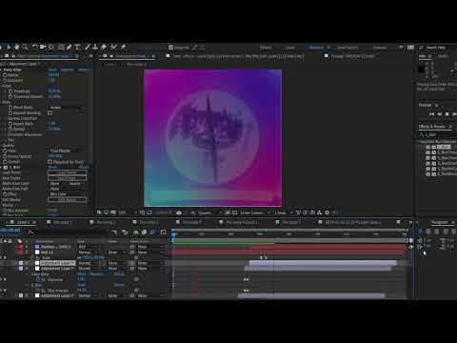Image resolution: width=457 pixels, height=343 pixels.
Task: Open the Blend Mode dropdown
Action: click(67, 108)
